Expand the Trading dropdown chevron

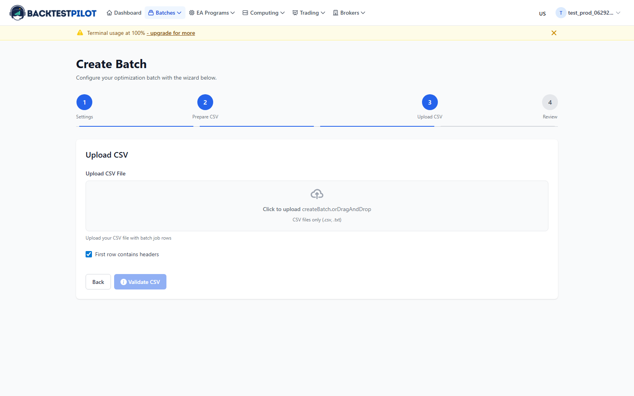pos(323,13)
